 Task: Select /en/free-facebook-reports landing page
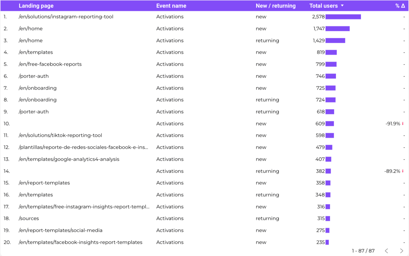point(50,64)
